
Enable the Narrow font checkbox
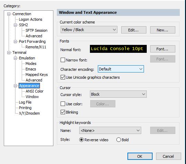pyautogui.click(x=63, y=60)
